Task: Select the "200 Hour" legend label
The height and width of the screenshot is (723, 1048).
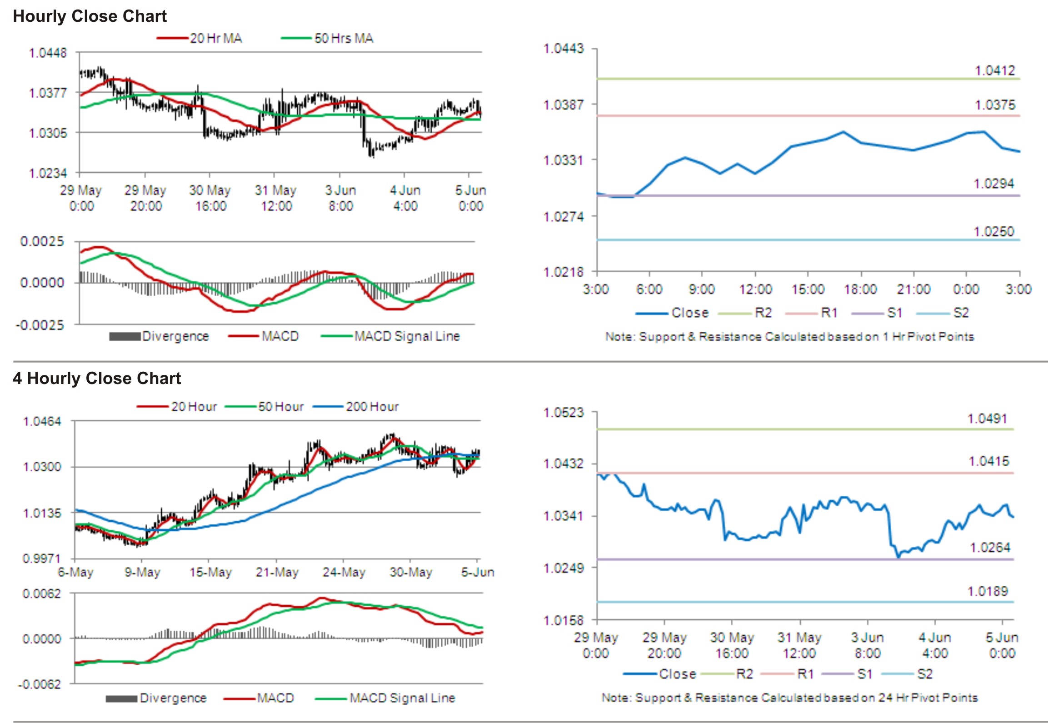Action: (x=372, y=406)
